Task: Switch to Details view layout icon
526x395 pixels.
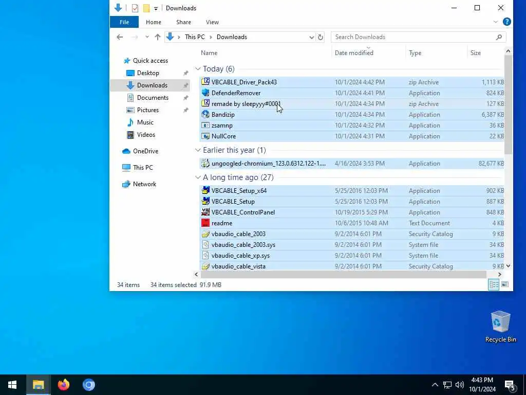Action: [494, 285]
